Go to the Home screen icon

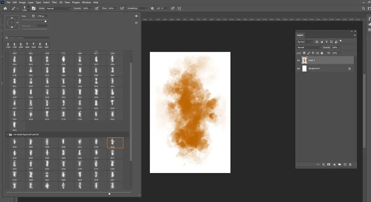(x=5, y=8)
